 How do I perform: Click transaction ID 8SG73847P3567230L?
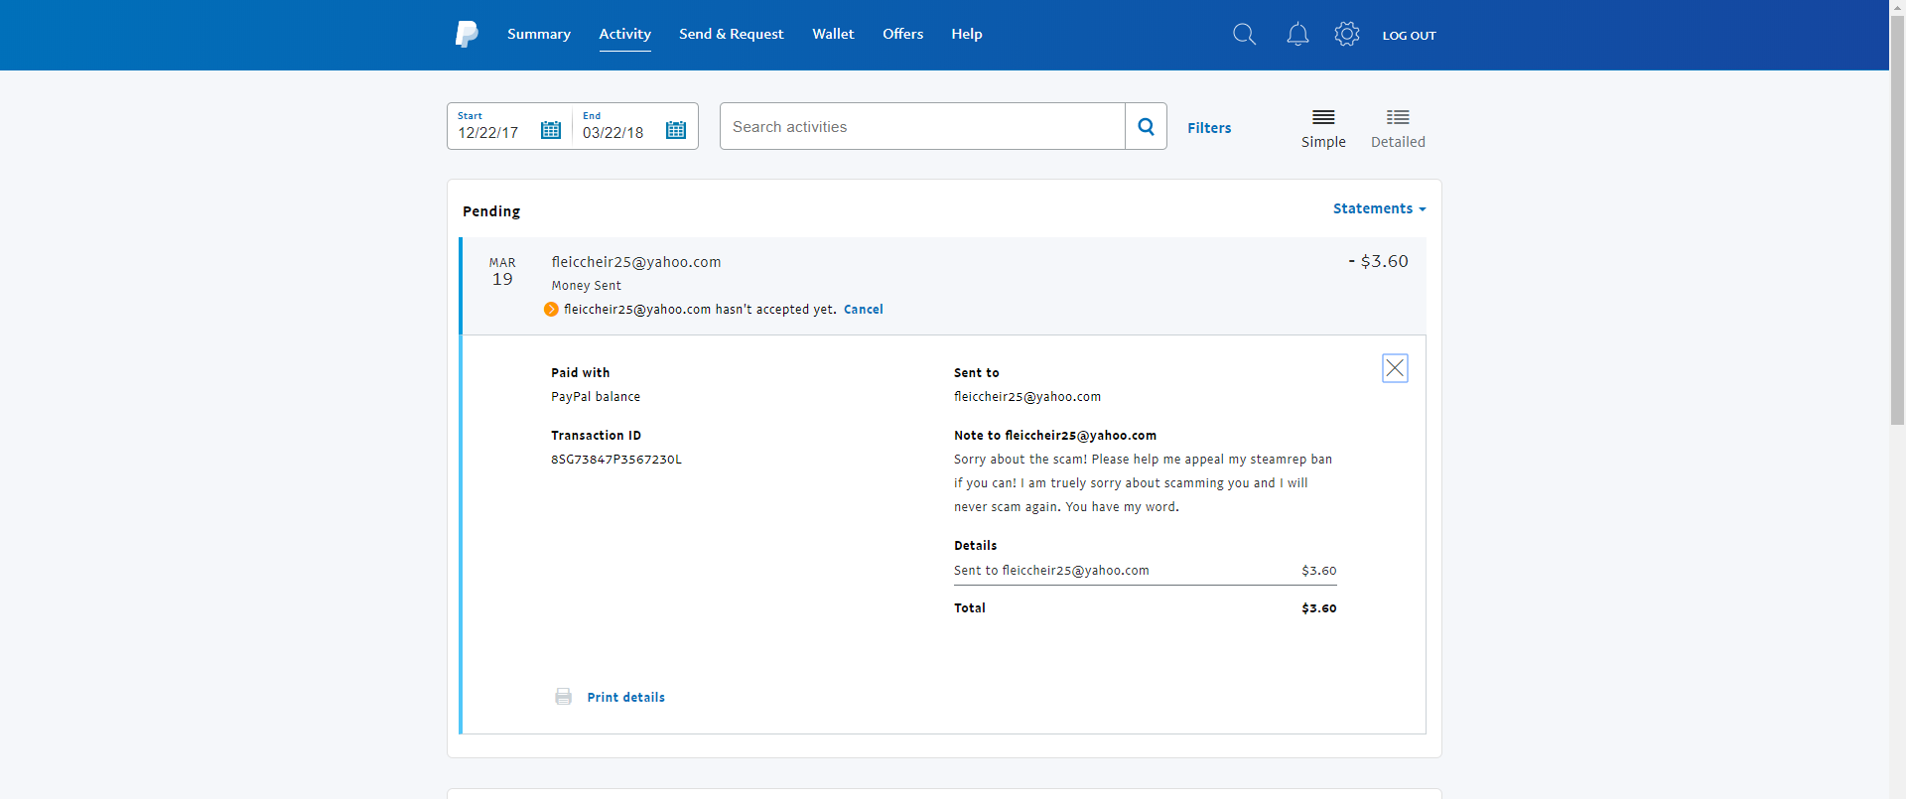coord(616,460)
